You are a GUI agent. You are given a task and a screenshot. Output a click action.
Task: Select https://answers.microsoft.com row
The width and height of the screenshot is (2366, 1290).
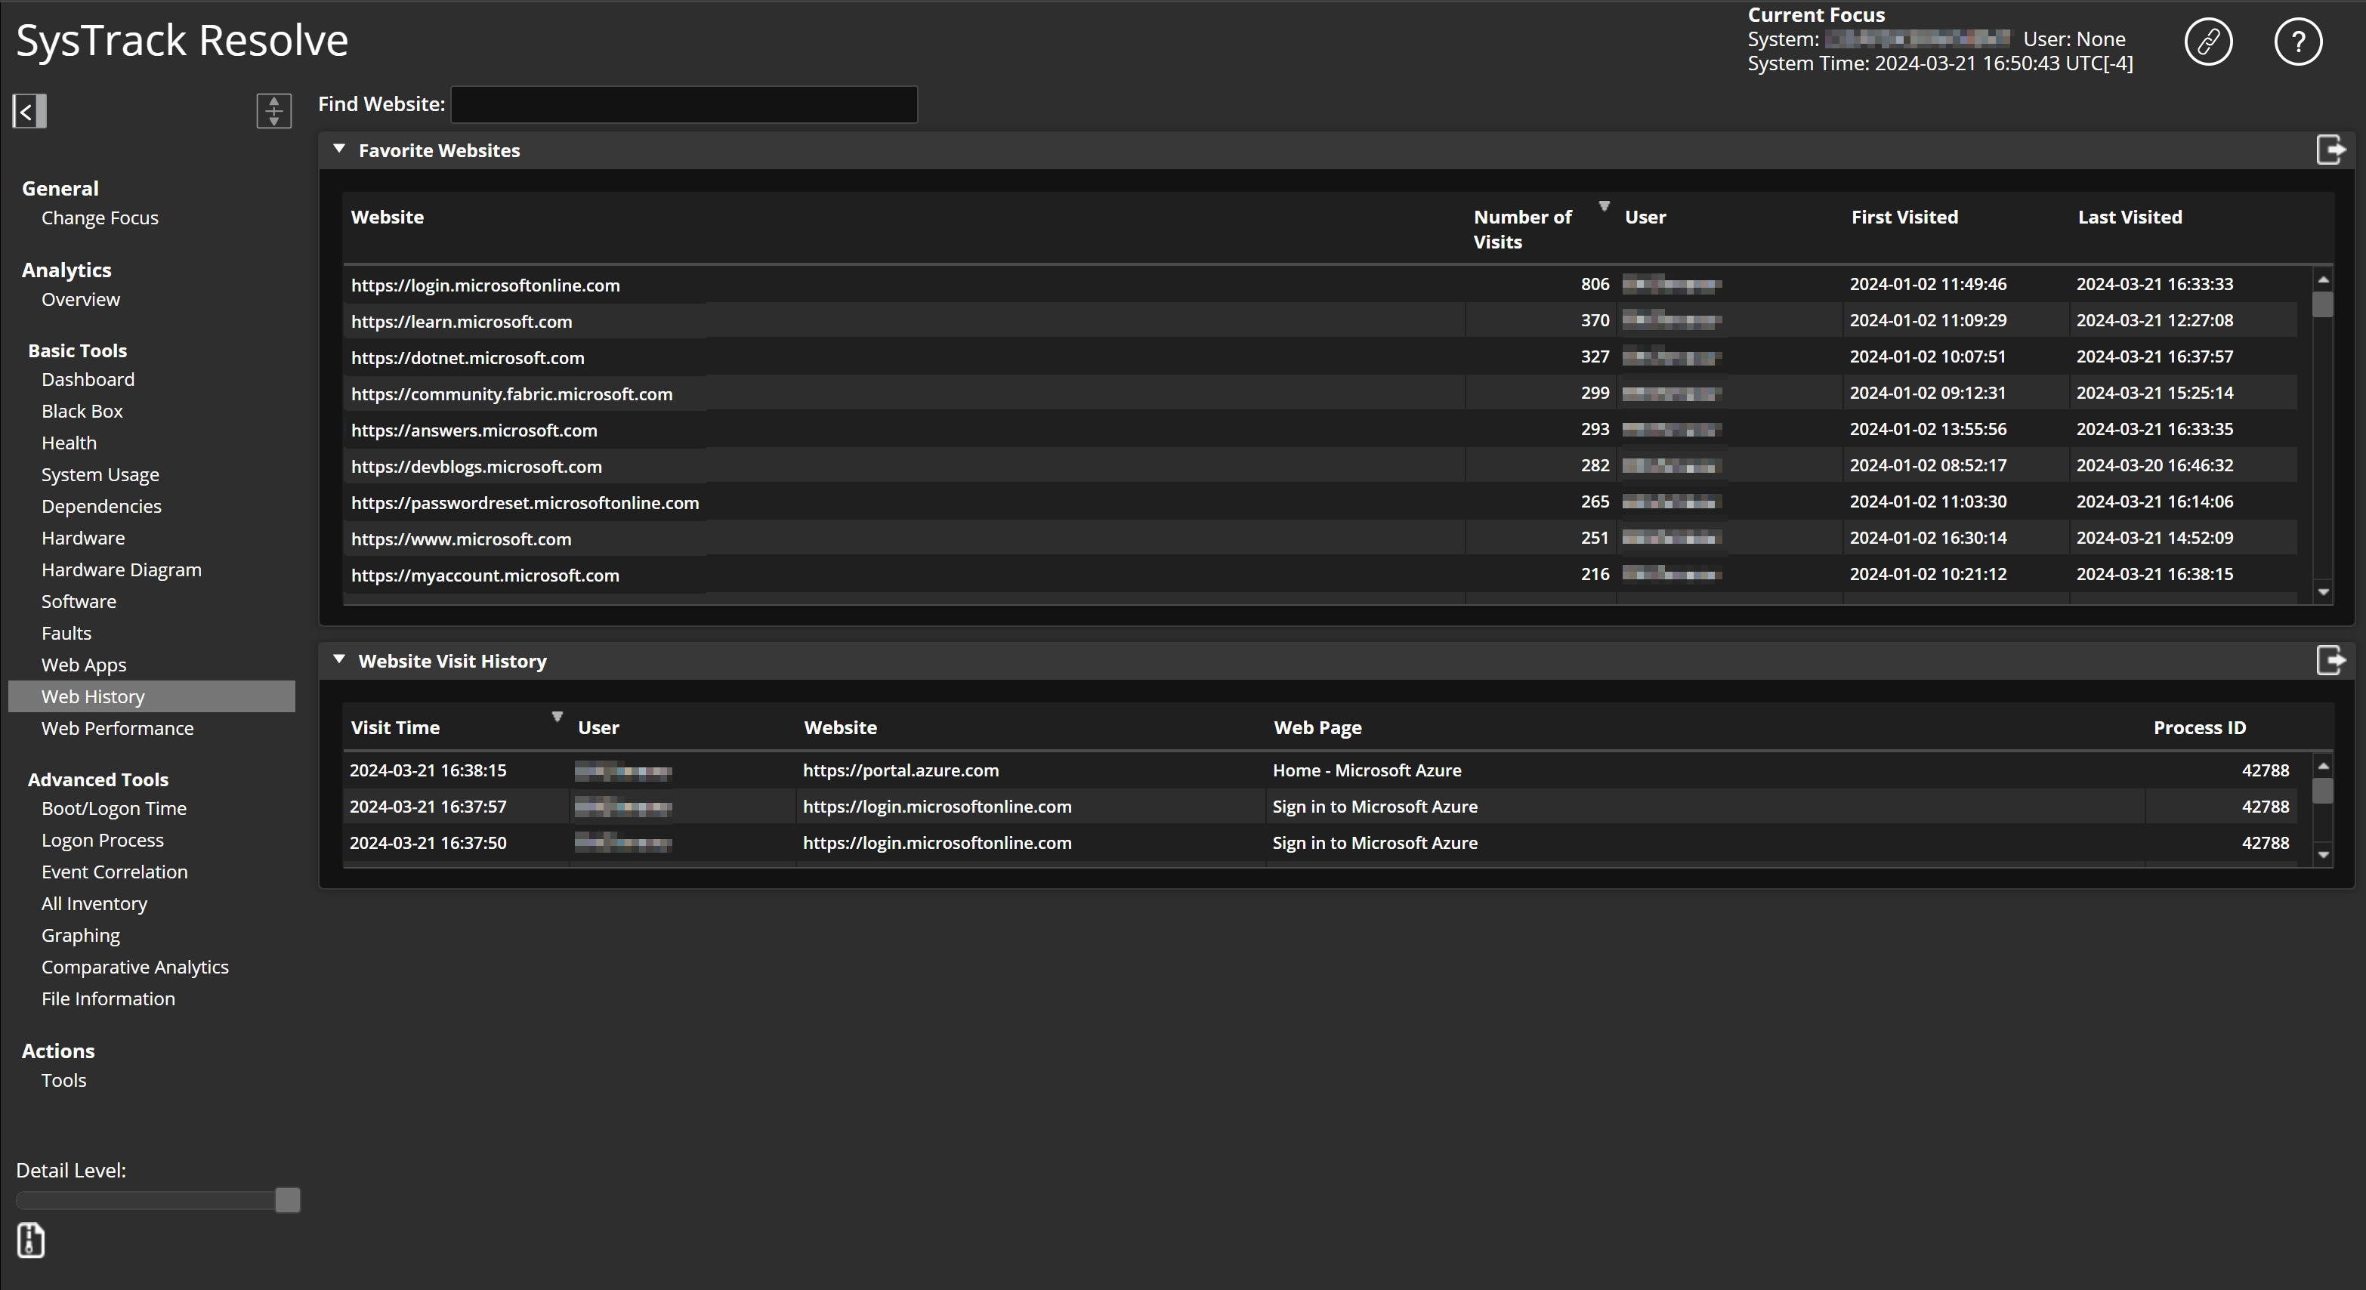(x=1320, y=430)
